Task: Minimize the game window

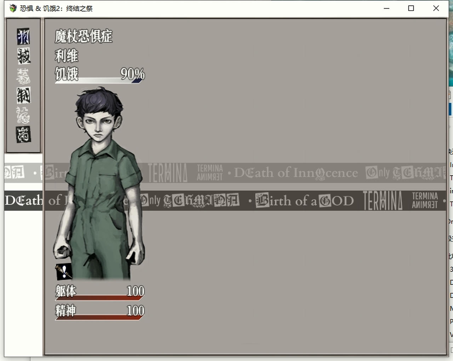Action: click(386, 8)
